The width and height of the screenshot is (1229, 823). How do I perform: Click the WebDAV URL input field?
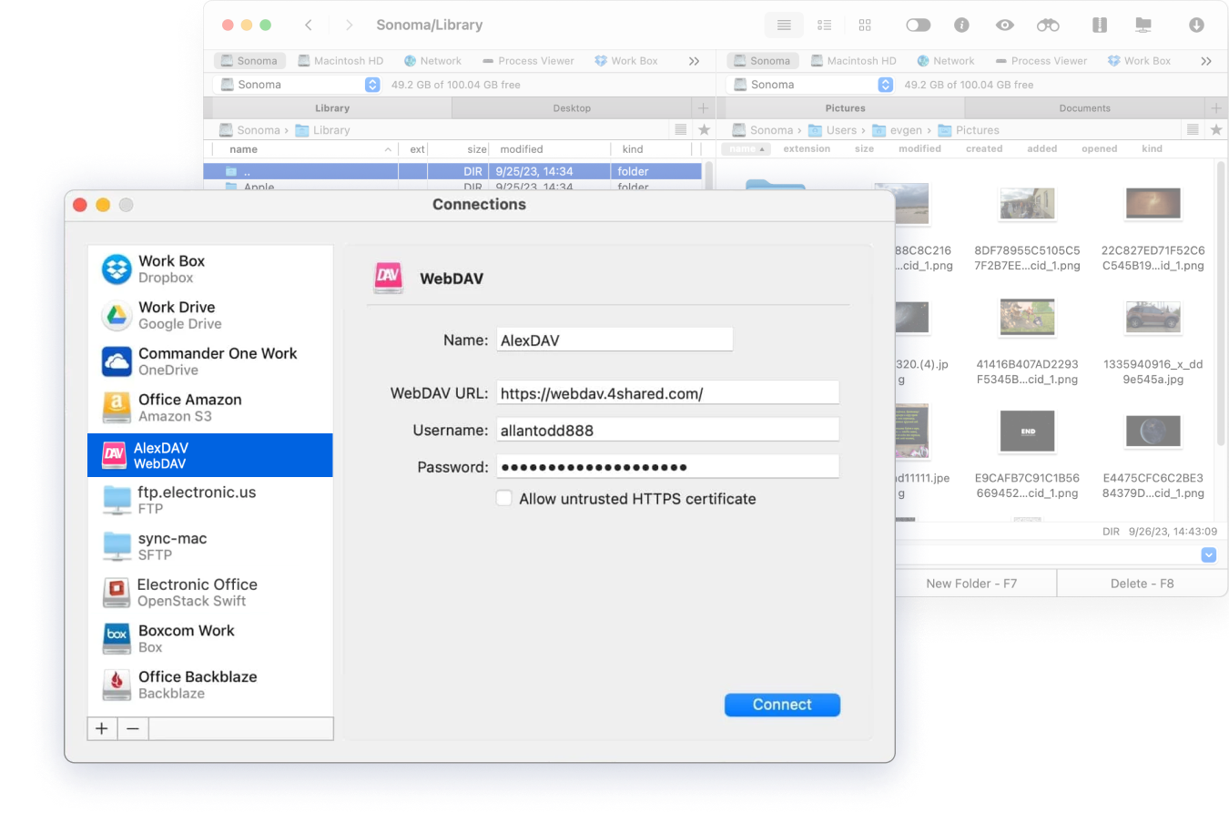667,392
